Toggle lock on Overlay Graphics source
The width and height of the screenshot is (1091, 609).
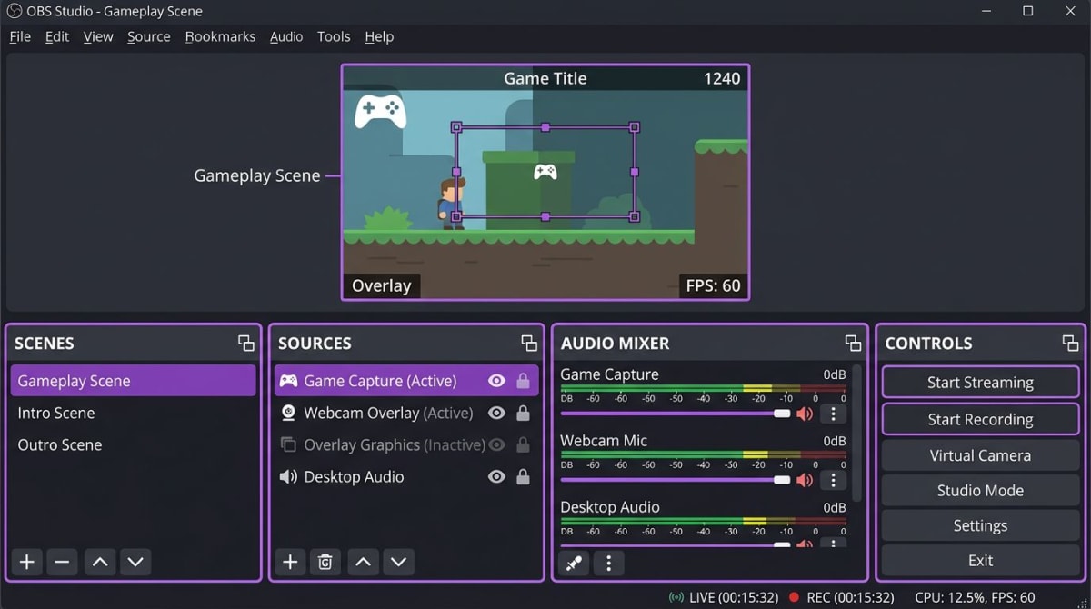tap(523, 444)
